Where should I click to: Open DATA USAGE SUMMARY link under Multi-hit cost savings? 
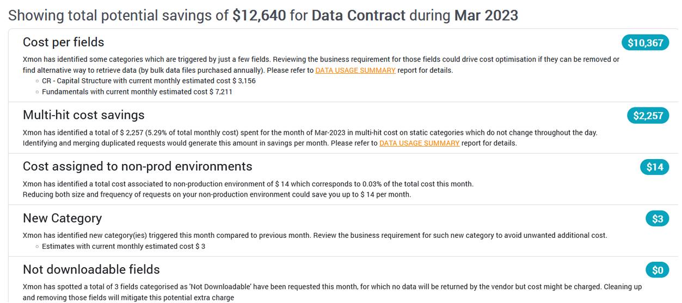tap(419, 143)
